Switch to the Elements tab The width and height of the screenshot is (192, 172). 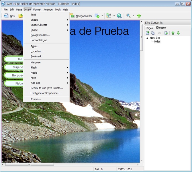click(x=161, y=28)
